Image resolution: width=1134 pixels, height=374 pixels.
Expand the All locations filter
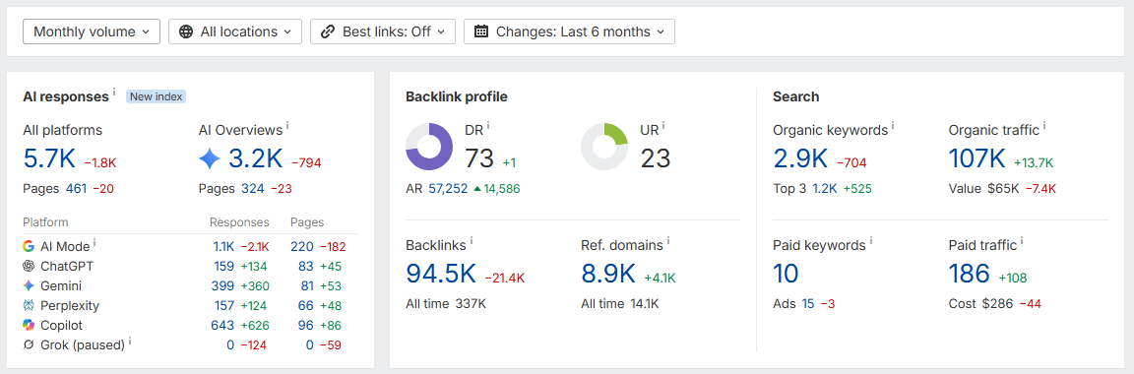[x=235, y=31]
